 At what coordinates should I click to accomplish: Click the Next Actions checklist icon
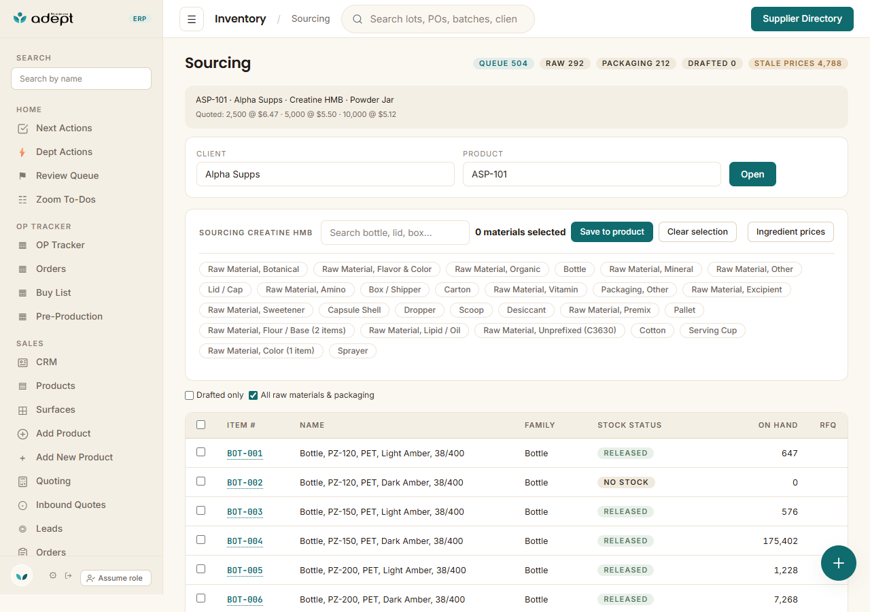coord(22,129)
